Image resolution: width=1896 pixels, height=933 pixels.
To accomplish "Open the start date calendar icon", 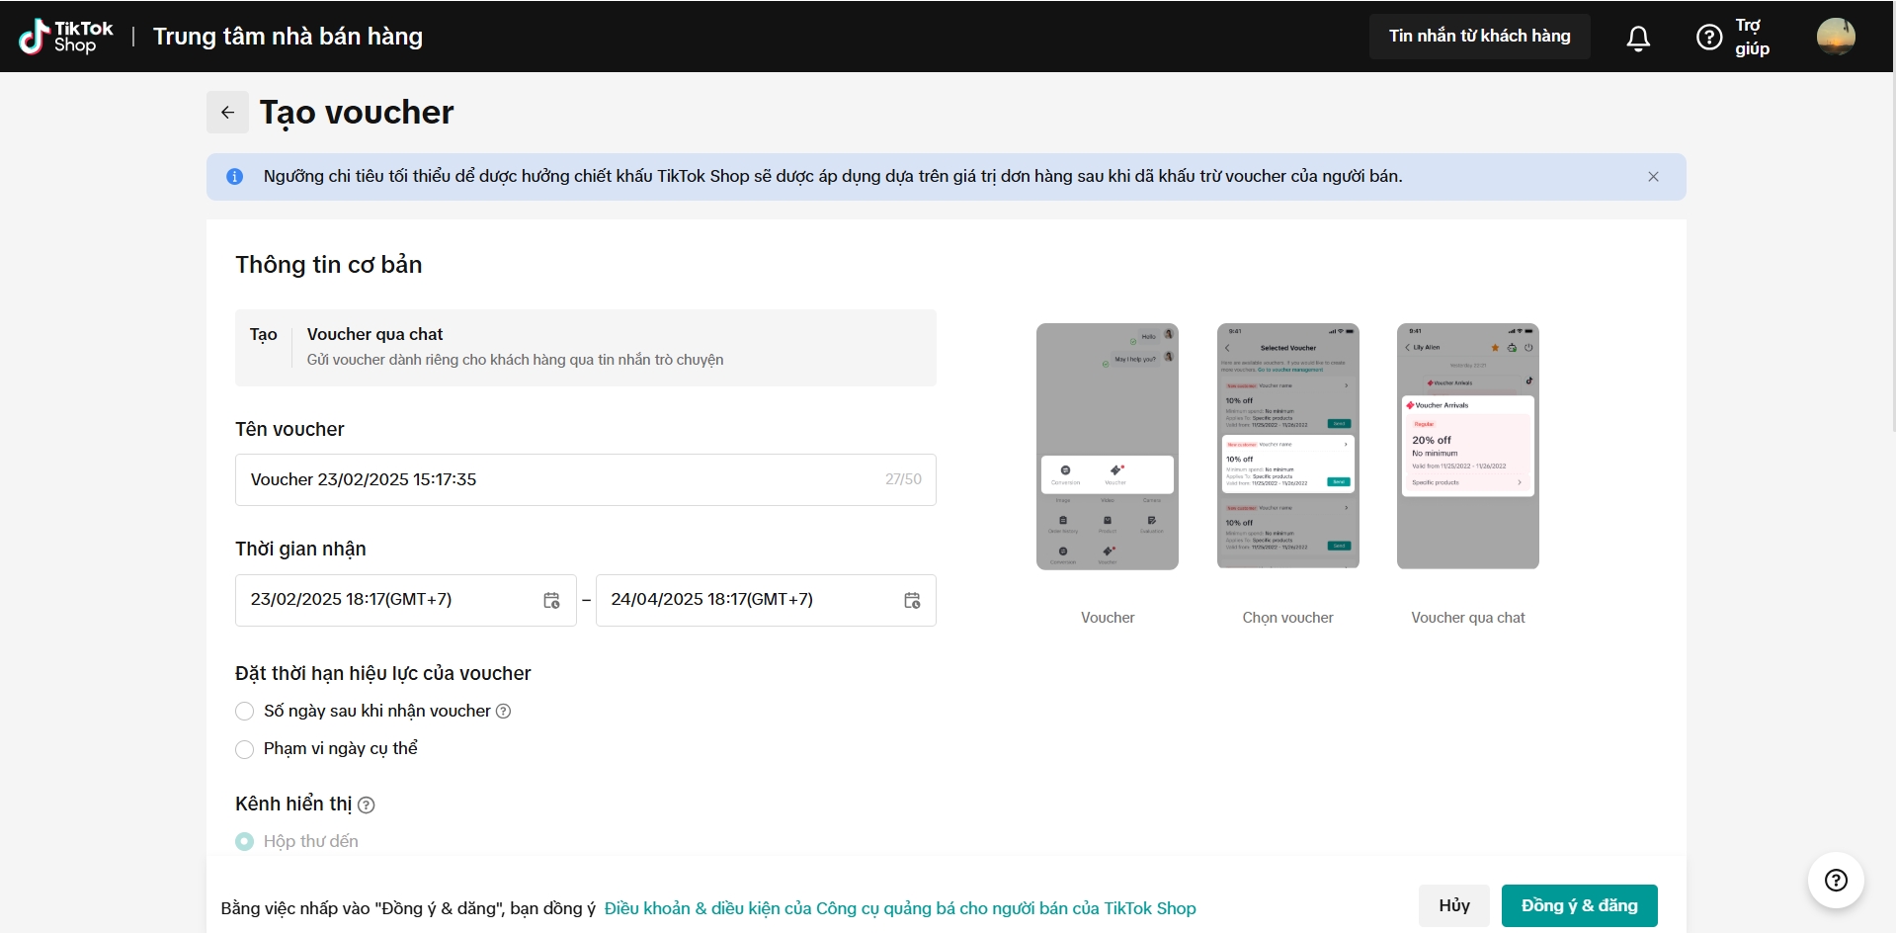I will [551, 601].
